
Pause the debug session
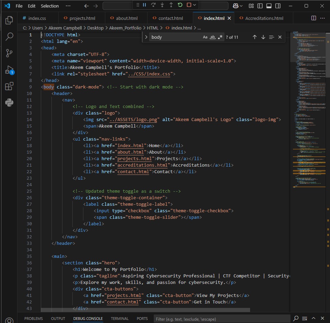144,5
